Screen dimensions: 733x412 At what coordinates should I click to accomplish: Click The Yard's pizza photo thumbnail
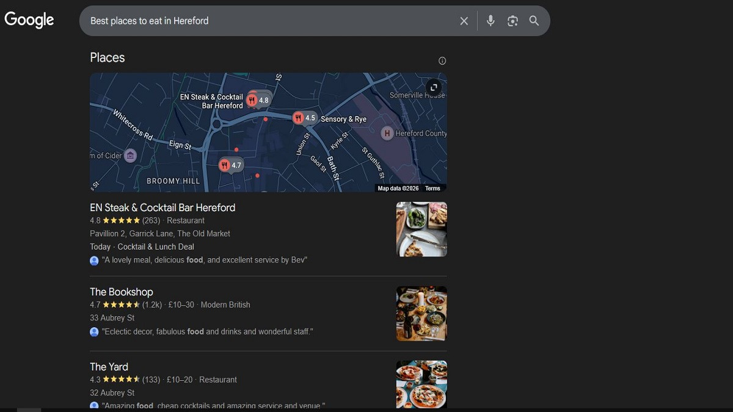[x=421, y=385]
